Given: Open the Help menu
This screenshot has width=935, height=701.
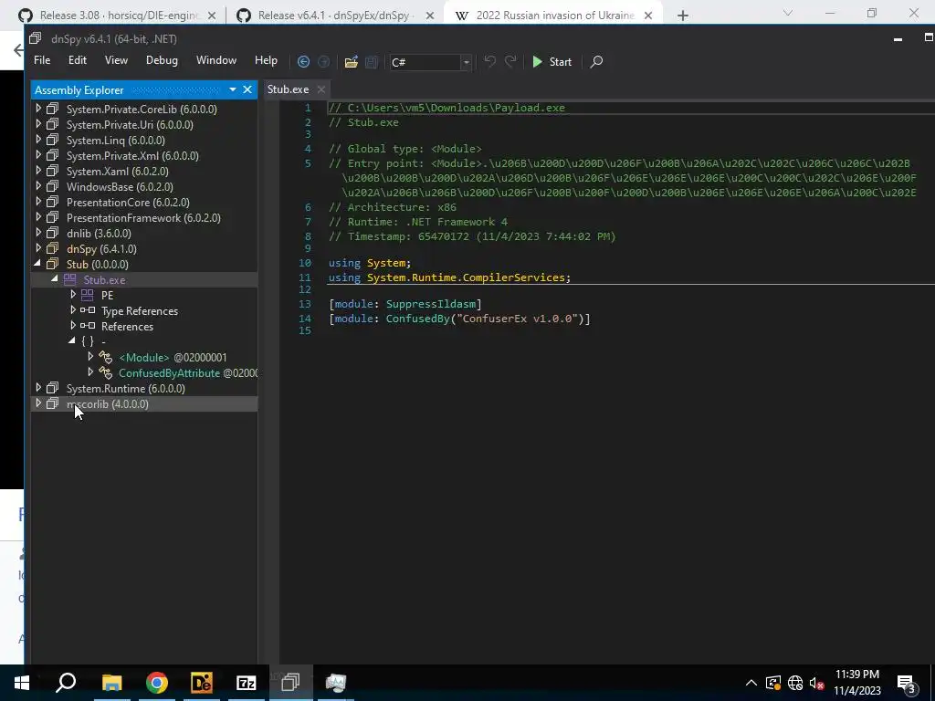Looking at the screenshot, I should tap(266, 60).
